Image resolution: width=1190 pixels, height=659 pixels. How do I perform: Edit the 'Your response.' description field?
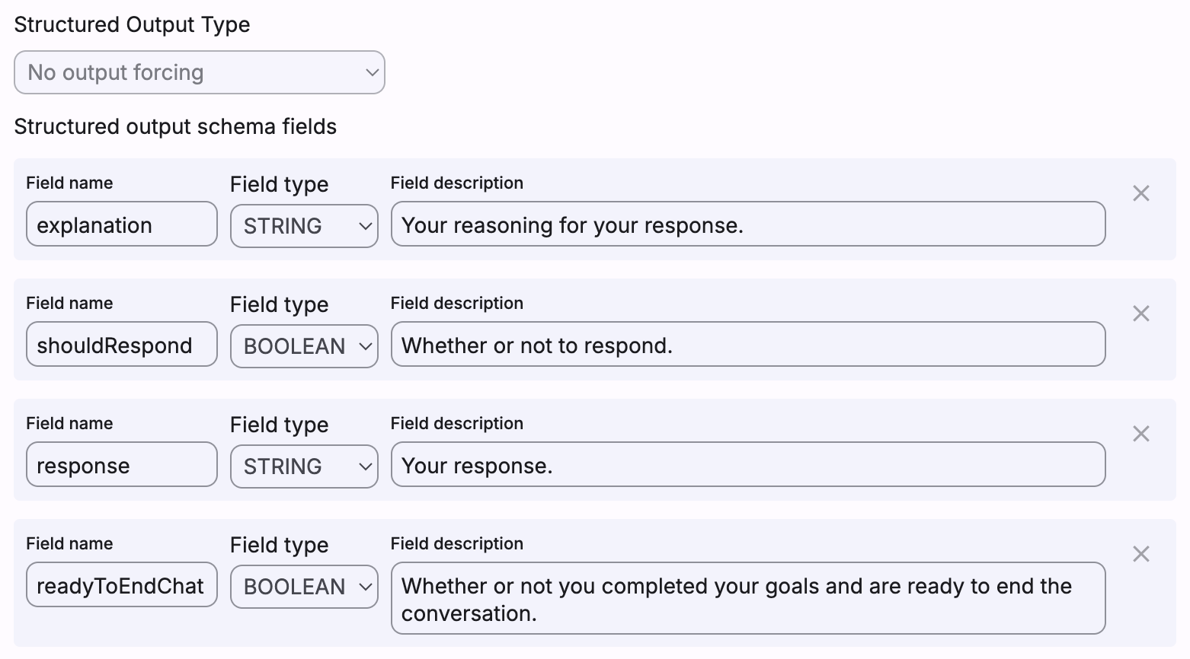(x=747, y=465)
